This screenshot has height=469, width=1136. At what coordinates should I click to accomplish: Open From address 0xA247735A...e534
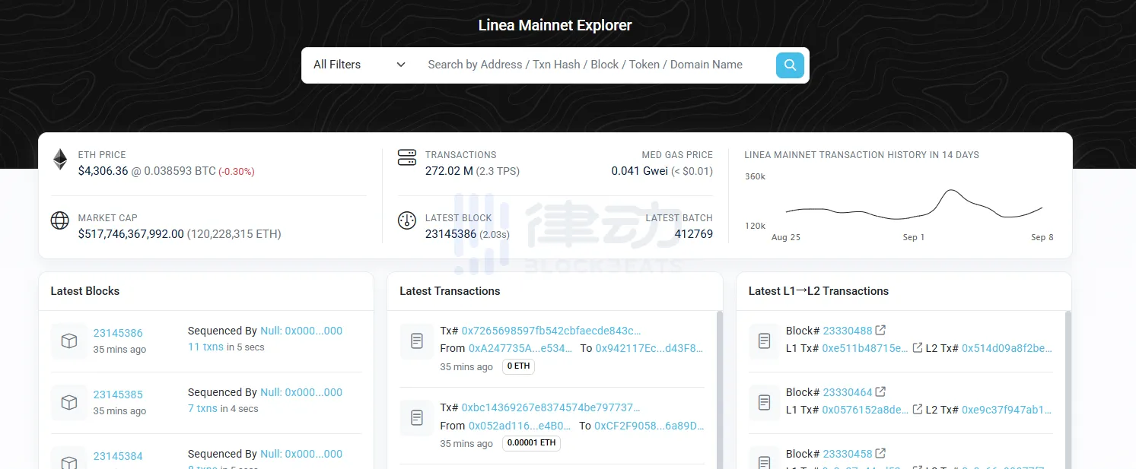(520, 348)
